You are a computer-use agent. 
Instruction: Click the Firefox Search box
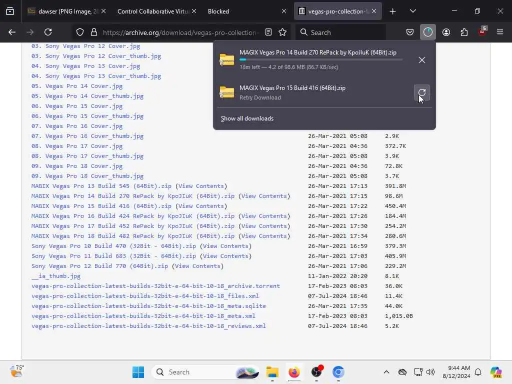click(341, 32)
